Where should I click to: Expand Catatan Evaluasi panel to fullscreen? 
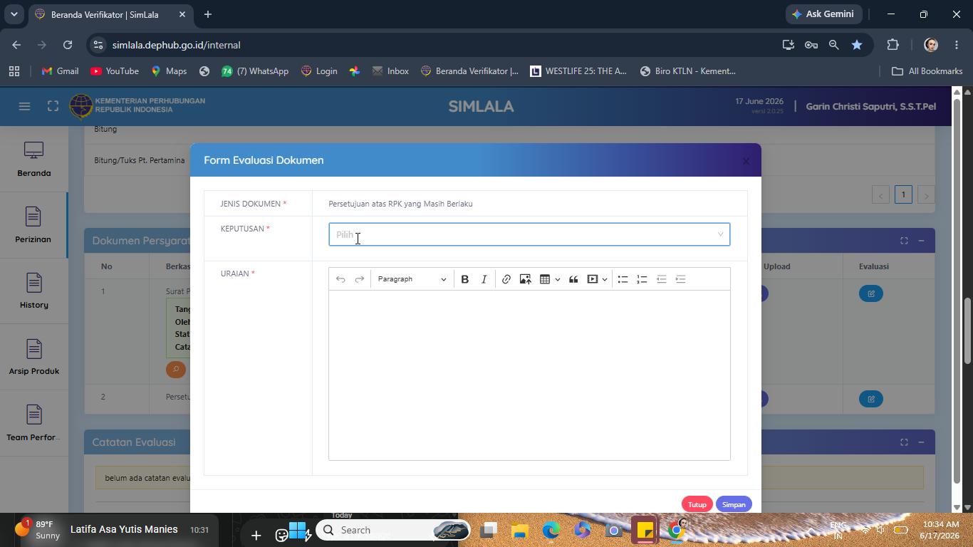(x=904, y=442)
